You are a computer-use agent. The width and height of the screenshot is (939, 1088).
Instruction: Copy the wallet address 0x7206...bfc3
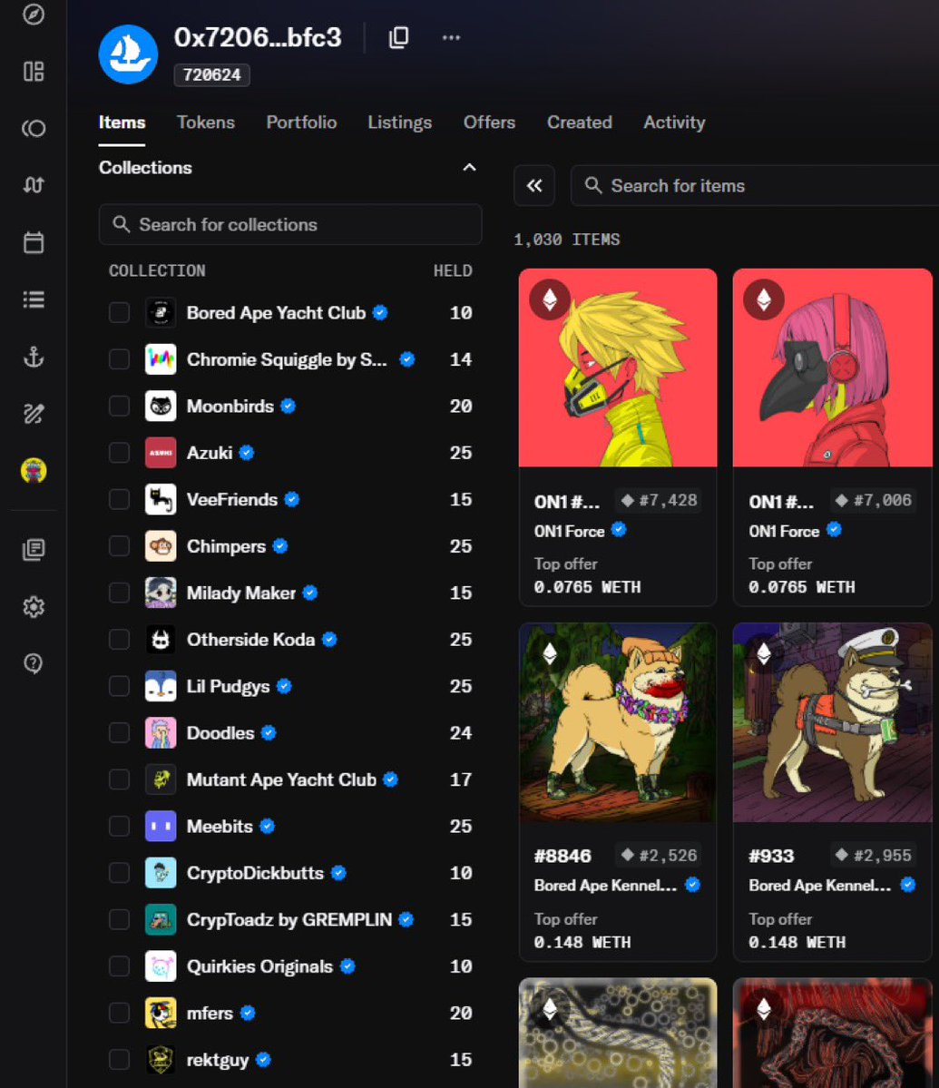(399, 37)
